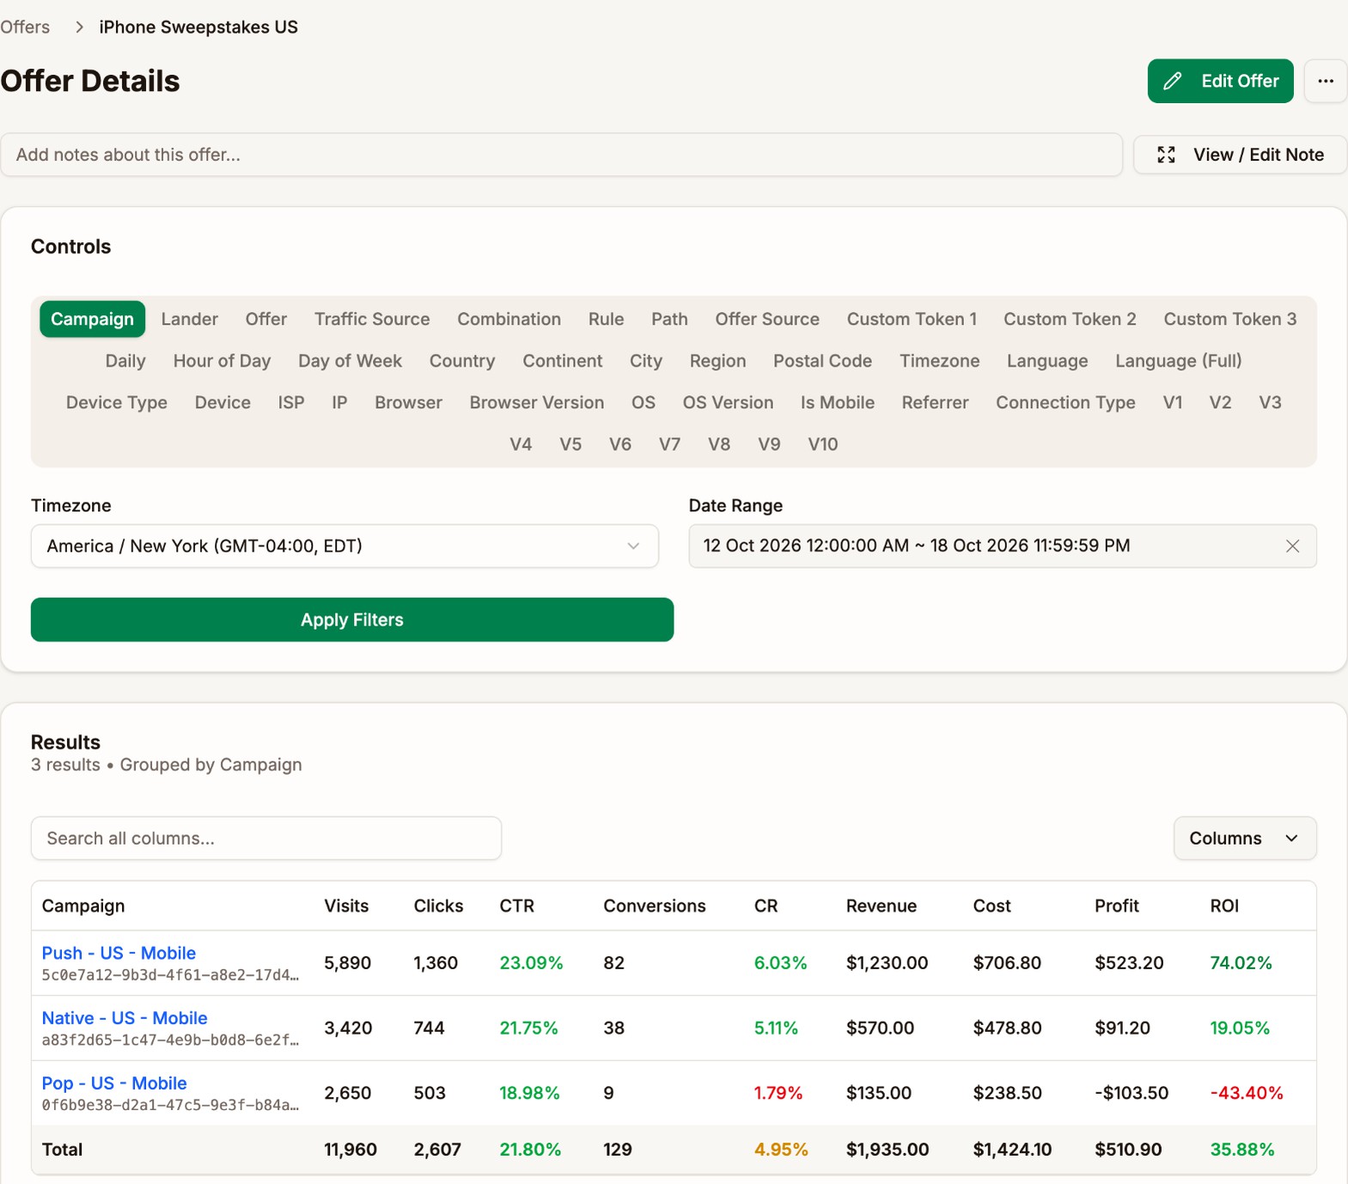This screenshot has height=1184, width=1348.
Task: Select the V1 grouping tab
Action: tap(1173, 402)
